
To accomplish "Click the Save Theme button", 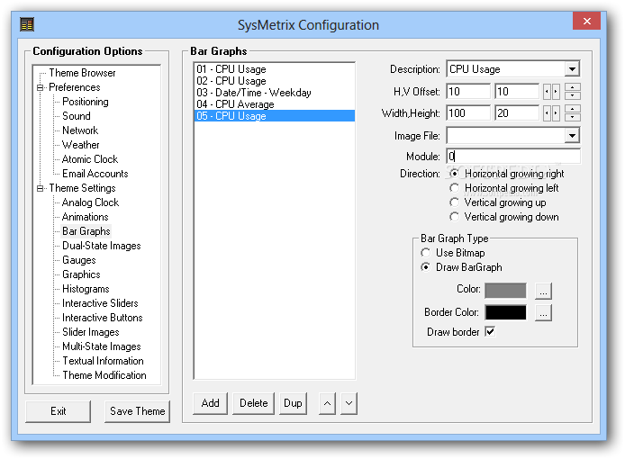I will (138, 411).
